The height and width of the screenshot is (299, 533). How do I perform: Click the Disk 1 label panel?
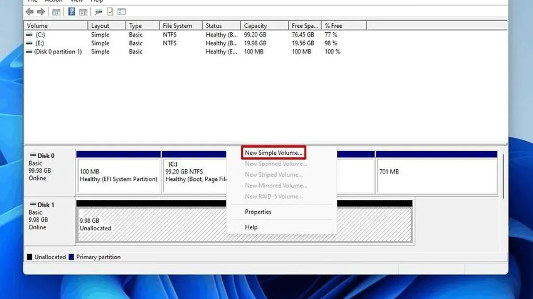click(49, 221)
